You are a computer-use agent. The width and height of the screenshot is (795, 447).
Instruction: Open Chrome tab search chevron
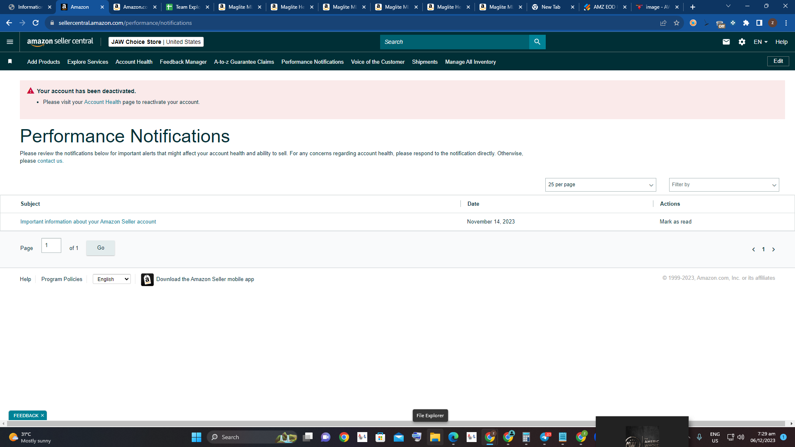pos(728,6)
